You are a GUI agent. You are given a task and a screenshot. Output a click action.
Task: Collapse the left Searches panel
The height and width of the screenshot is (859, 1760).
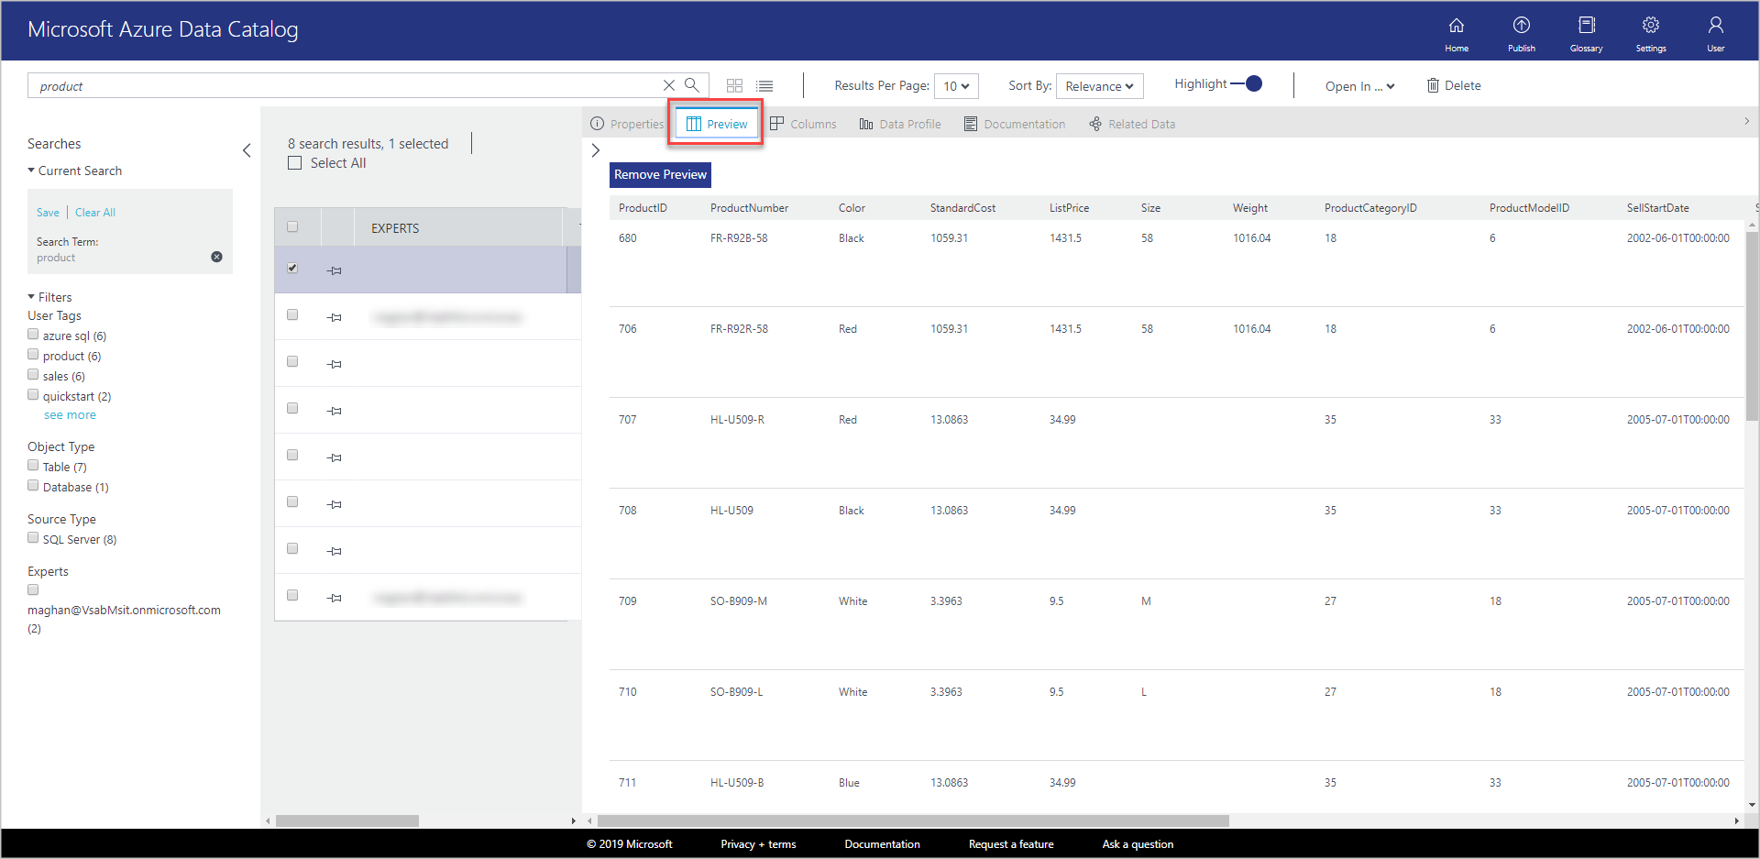pos(247,150)
